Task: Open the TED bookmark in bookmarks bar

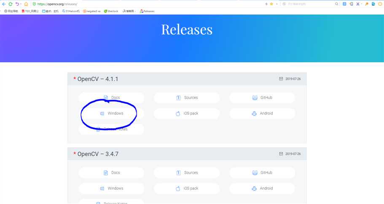Action: 30,11
